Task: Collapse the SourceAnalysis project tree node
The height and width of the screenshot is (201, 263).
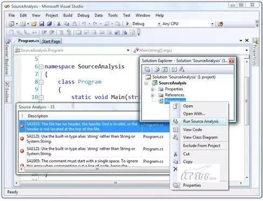Action: click(146, 84)
